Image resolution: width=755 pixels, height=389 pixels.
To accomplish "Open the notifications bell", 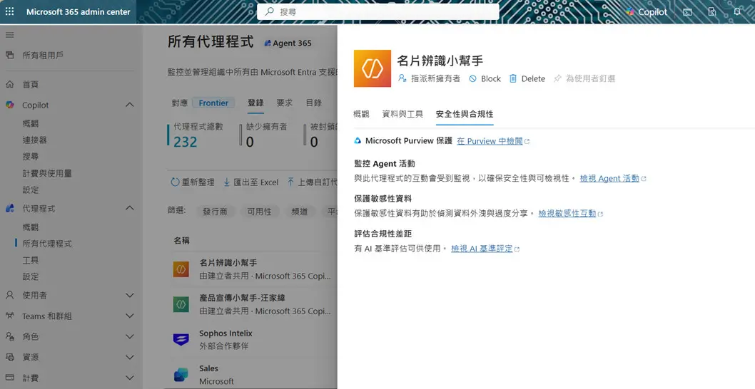I will [737, 11].
